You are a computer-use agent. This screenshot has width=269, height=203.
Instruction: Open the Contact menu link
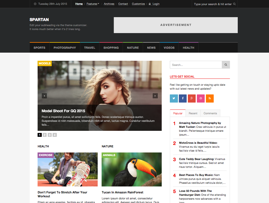pos(123,4)
